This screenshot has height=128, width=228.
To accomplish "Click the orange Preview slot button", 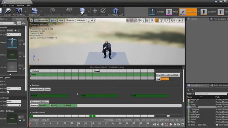I will 165,79.
